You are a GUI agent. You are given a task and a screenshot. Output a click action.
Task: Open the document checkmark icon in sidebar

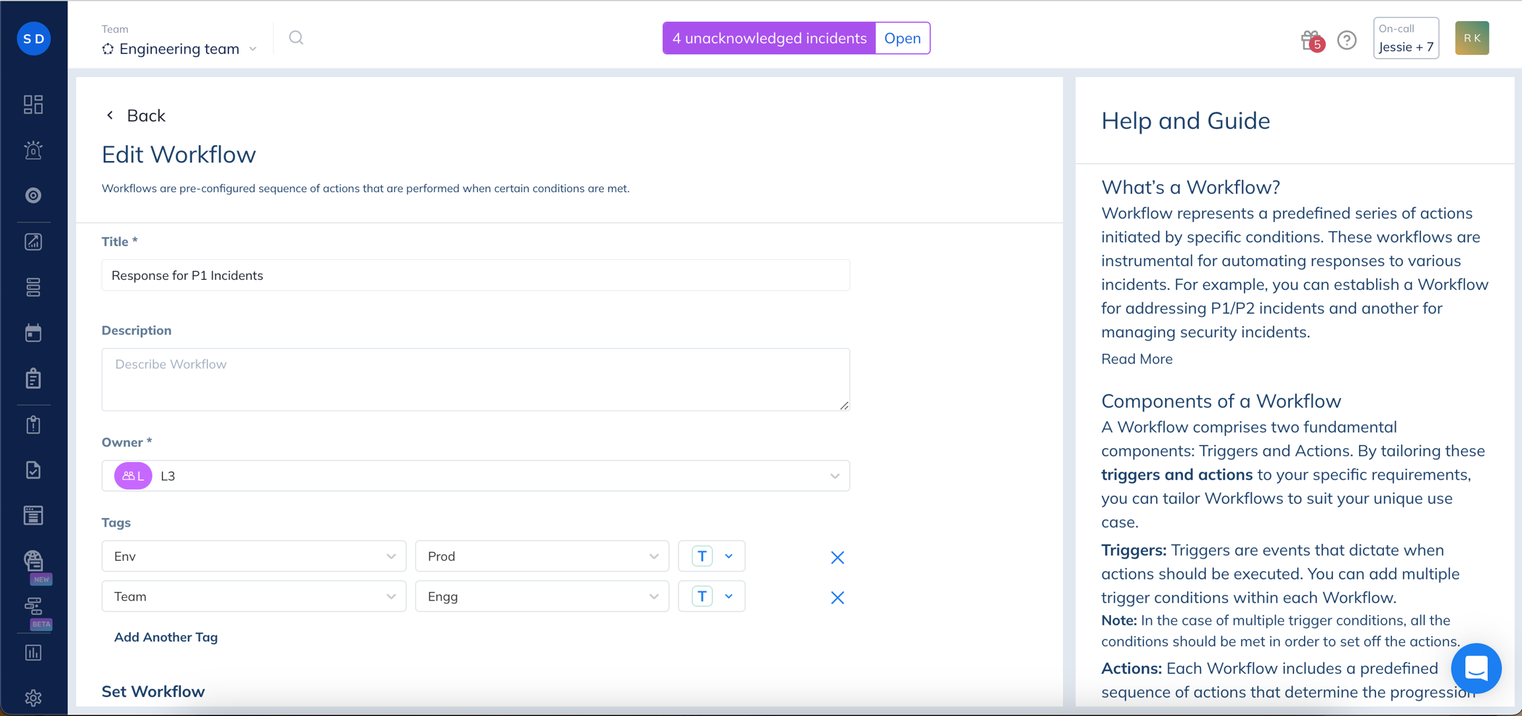(x=33, y=470)
